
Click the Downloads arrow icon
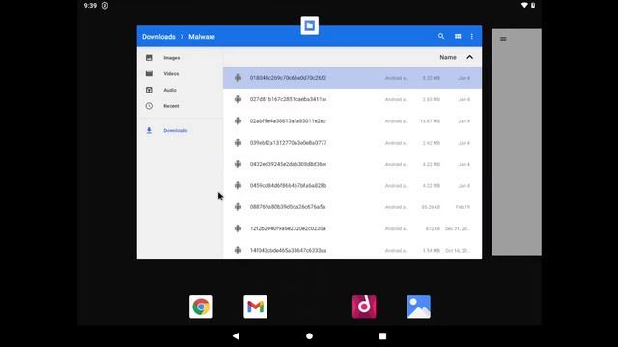tap(149, 130)
